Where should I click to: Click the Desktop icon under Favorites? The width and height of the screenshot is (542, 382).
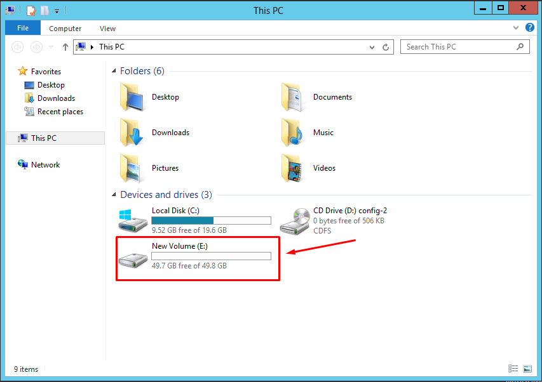point(29,85)
